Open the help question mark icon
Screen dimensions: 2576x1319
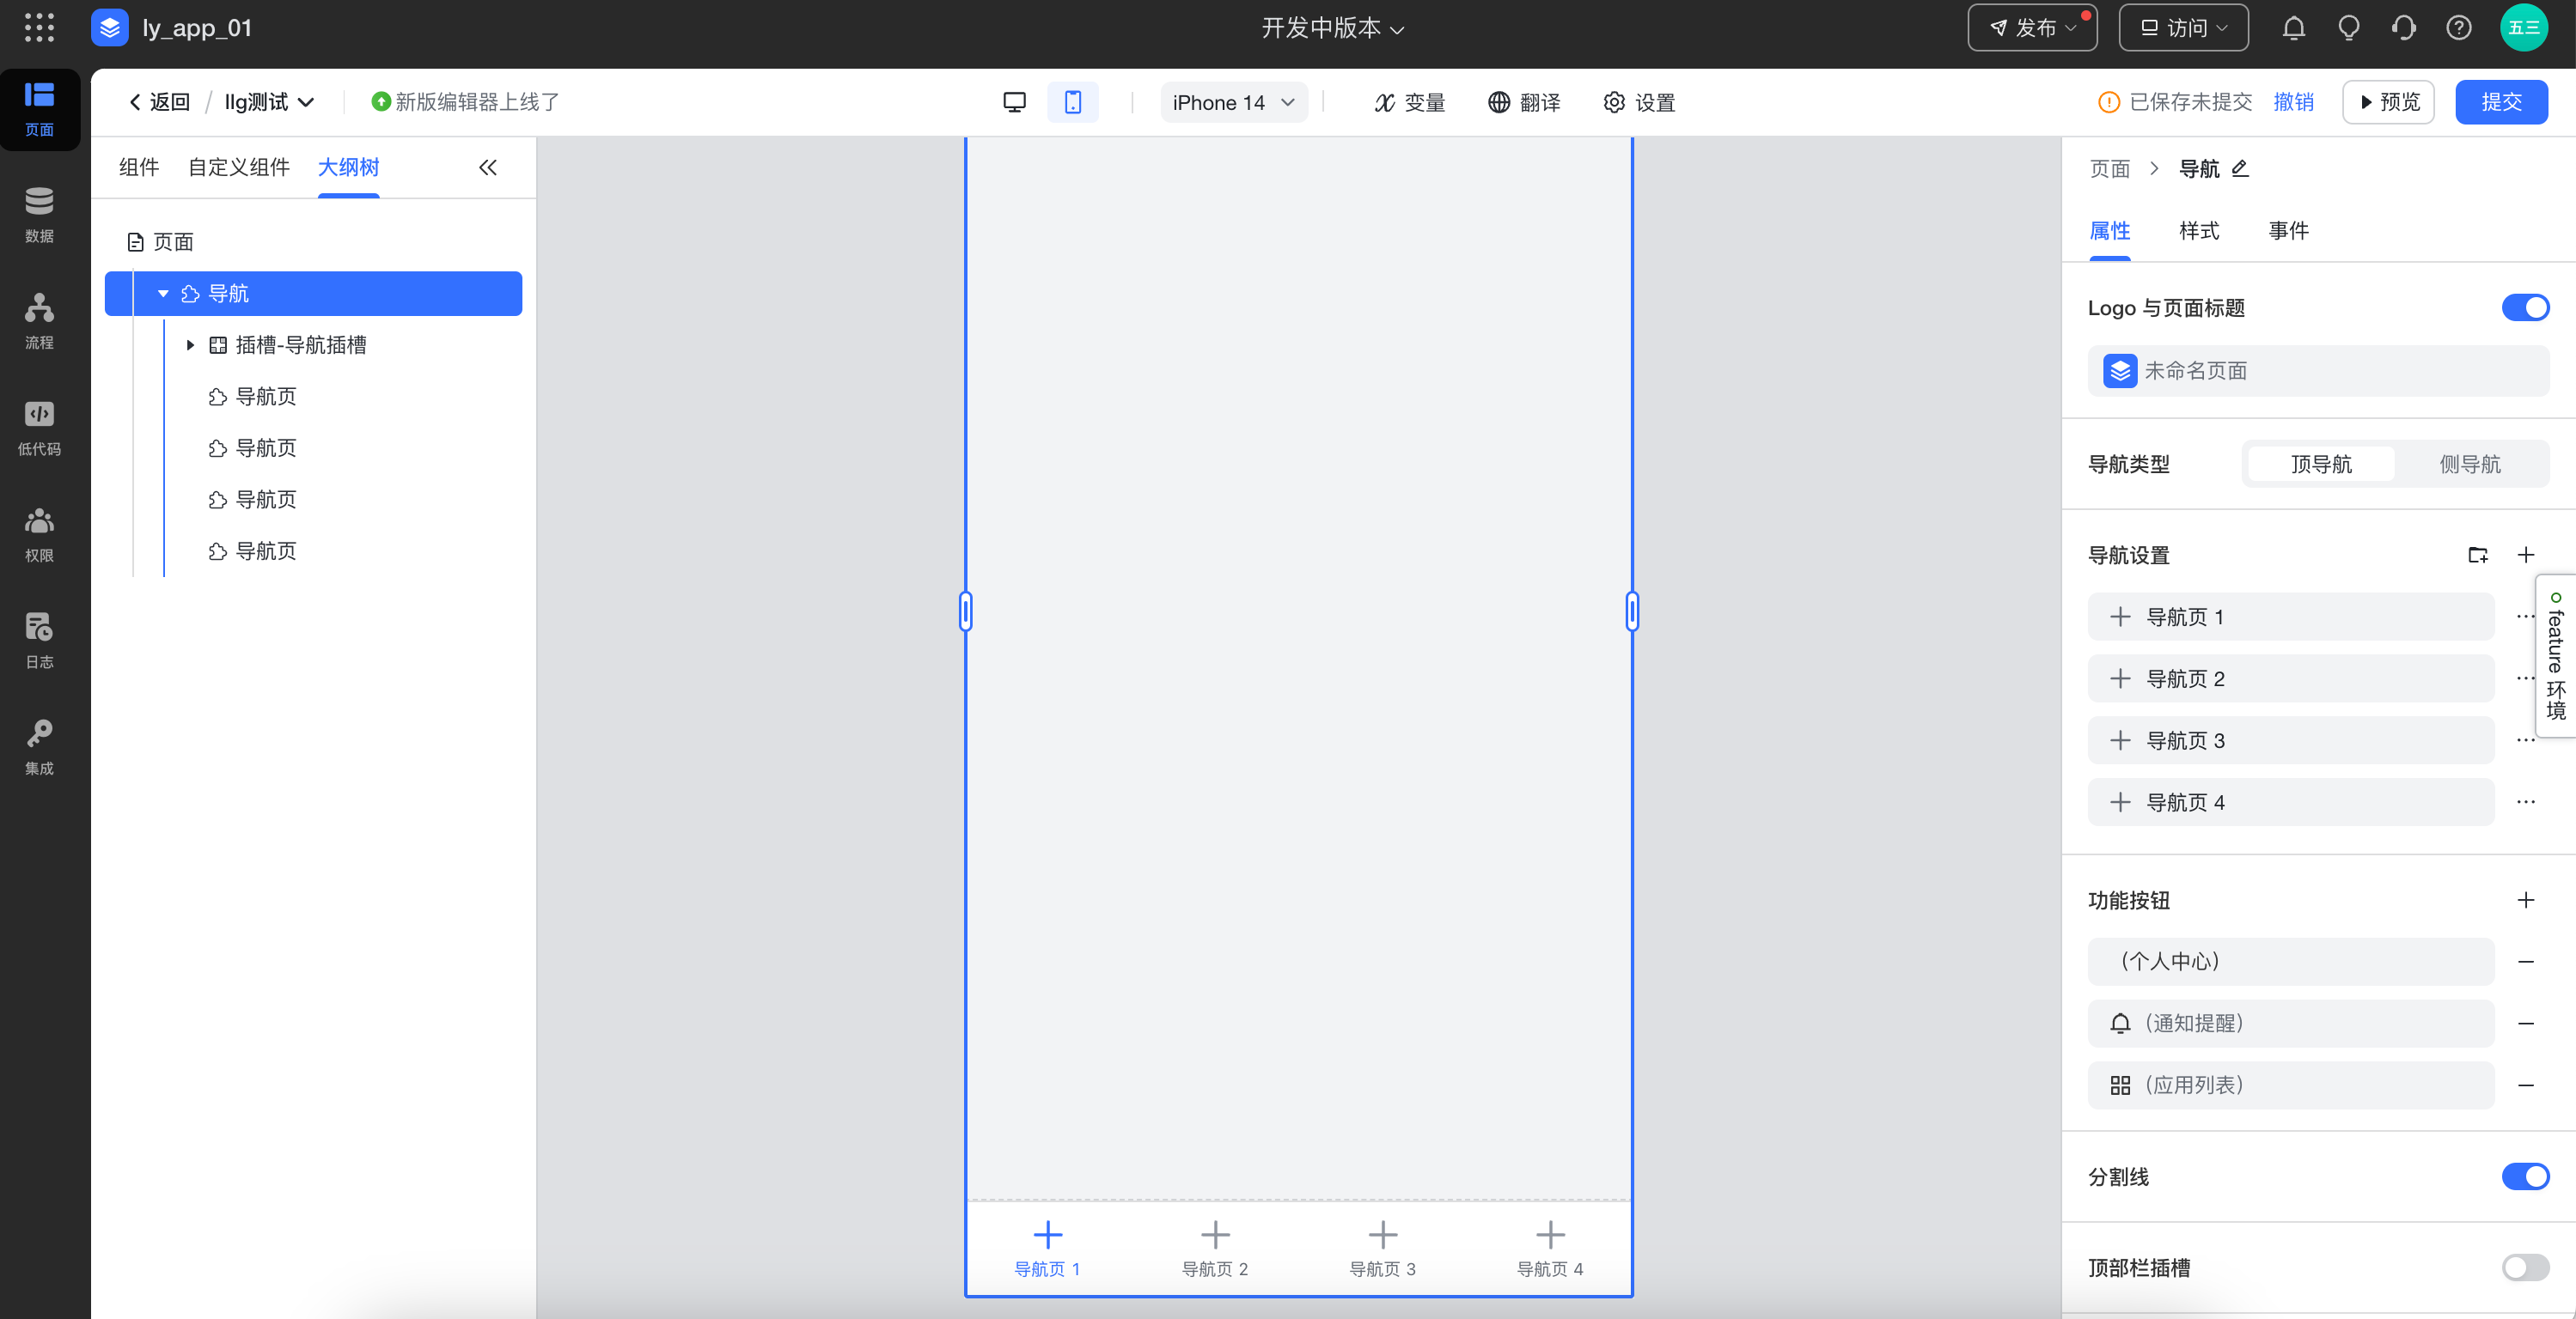(x=2459, y=28)
